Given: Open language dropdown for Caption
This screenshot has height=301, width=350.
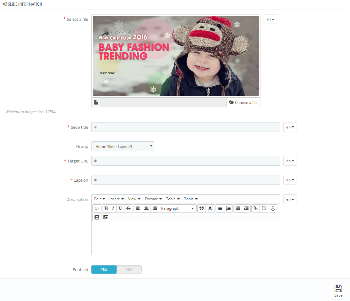Looking at the screenshot, I should click(290, 180).
